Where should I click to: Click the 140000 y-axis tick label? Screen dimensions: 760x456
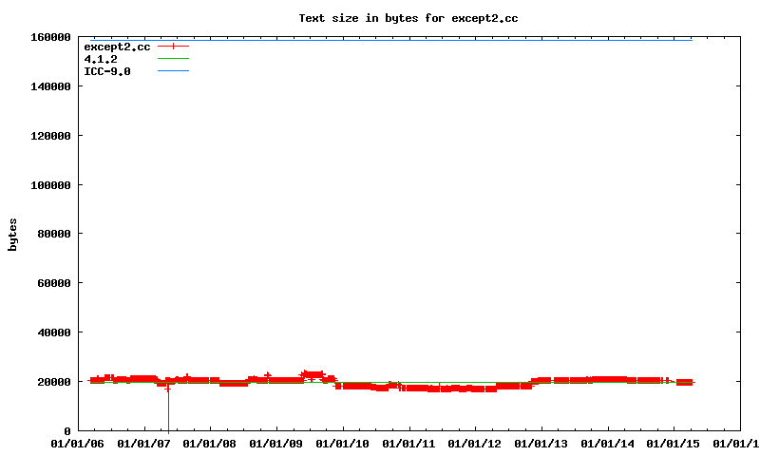click(49, 86)
